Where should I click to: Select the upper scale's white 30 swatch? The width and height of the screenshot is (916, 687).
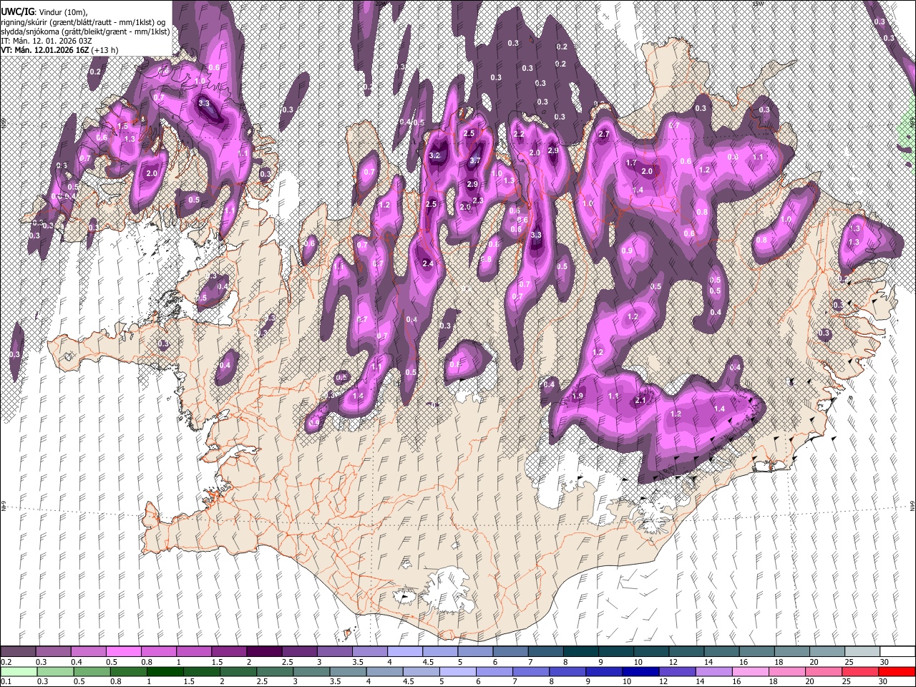click(897, 652)
